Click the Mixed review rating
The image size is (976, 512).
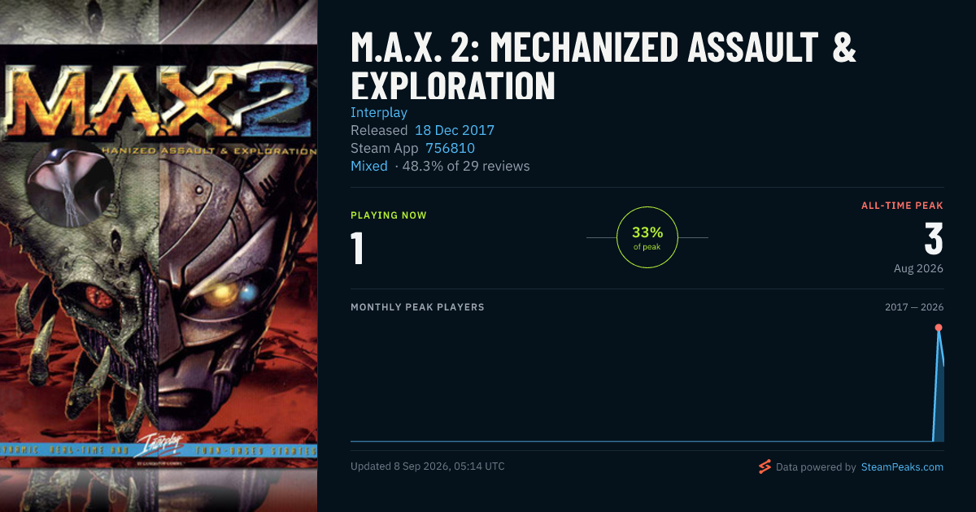369,166
